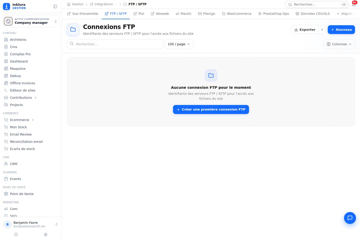Click the Activ Communication company logo
Screen dimensions: 360x240
pyautogui.click(x=8, y=21)
